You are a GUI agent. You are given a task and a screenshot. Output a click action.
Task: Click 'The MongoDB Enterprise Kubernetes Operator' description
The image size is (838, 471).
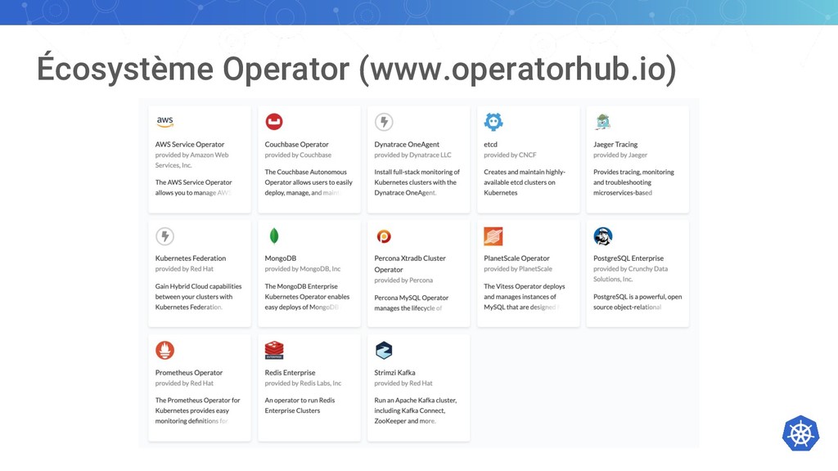[x=307, y=296]
